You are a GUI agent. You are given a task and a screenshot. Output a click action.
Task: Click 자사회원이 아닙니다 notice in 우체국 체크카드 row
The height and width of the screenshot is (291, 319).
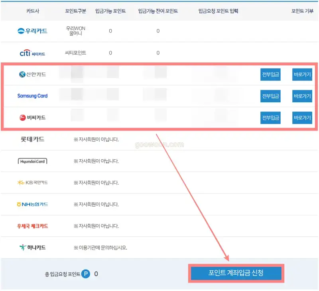(x=96, y=226)
